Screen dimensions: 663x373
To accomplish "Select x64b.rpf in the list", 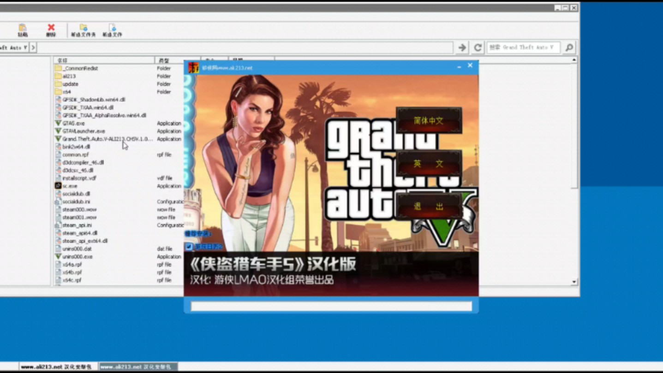I will click(x=72, y=272).
